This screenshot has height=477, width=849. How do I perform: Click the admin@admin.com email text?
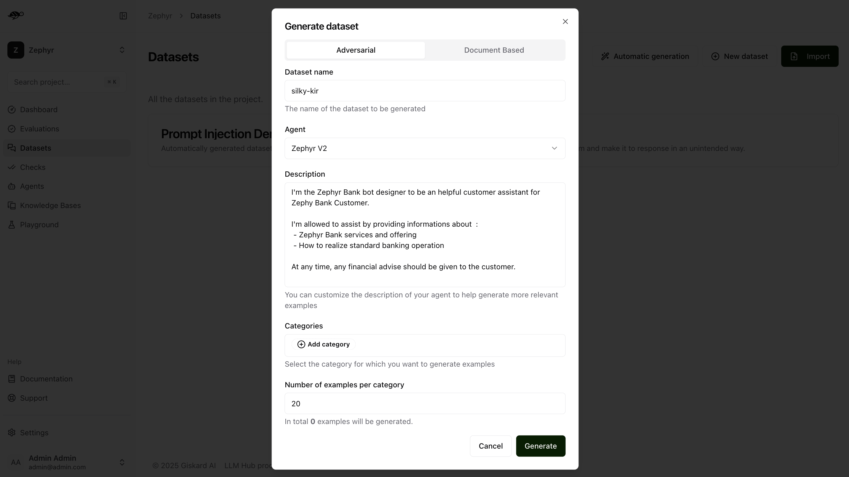(x=57, y=467)
